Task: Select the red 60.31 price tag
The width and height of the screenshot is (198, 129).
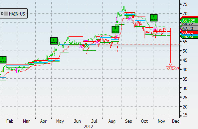Action: pos(189,32)
